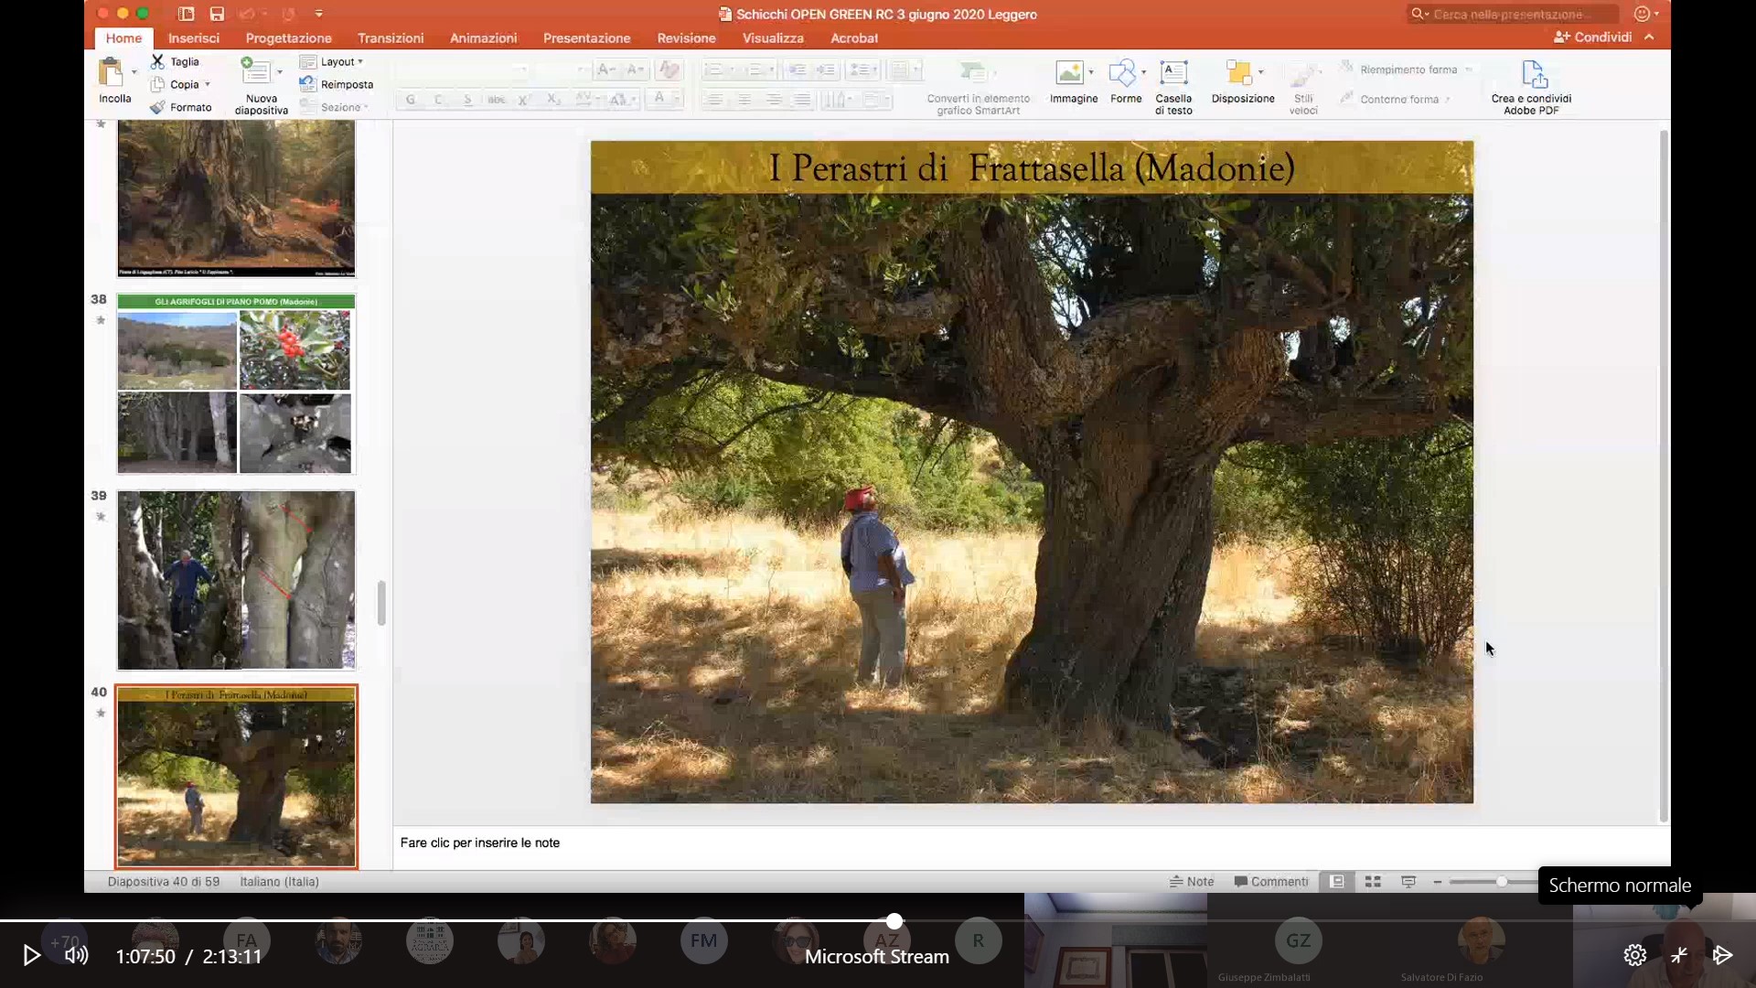
Task: Toggle the Note pane button
Action: coord(1192,882)
